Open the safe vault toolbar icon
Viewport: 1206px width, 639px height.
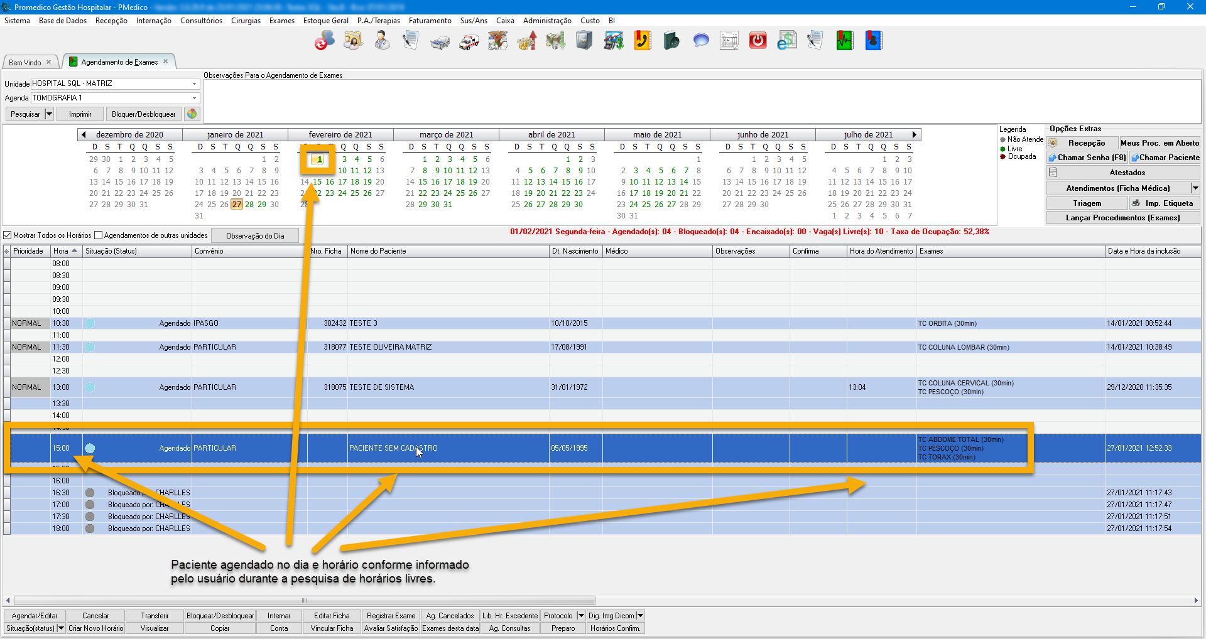pyautogui.click(x=584, y=41)
